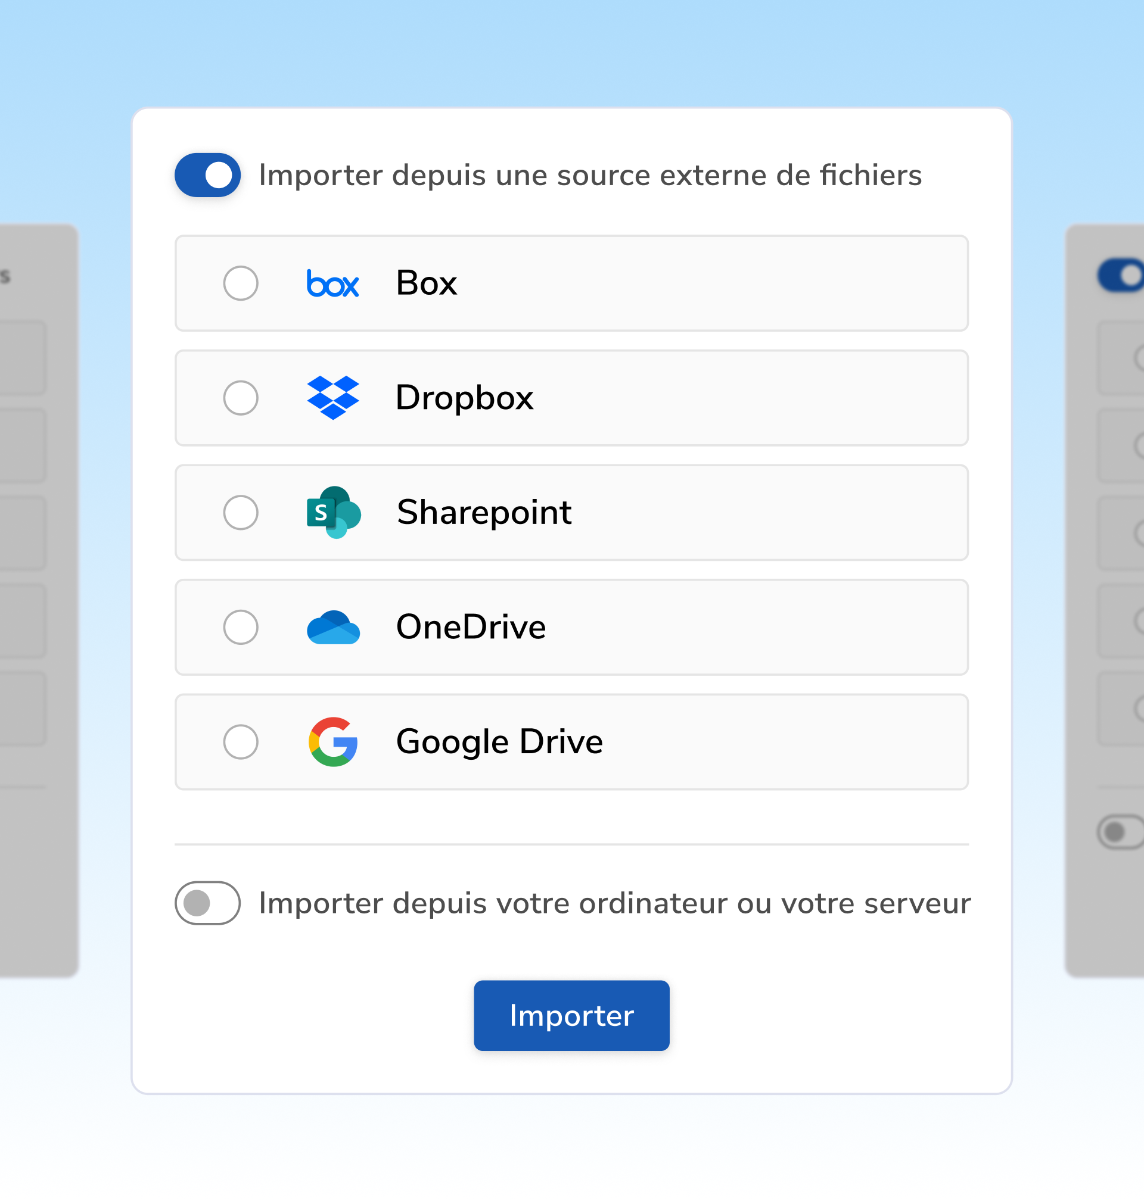
Task: Choose the Dropbox radio button
Action: 241,398
